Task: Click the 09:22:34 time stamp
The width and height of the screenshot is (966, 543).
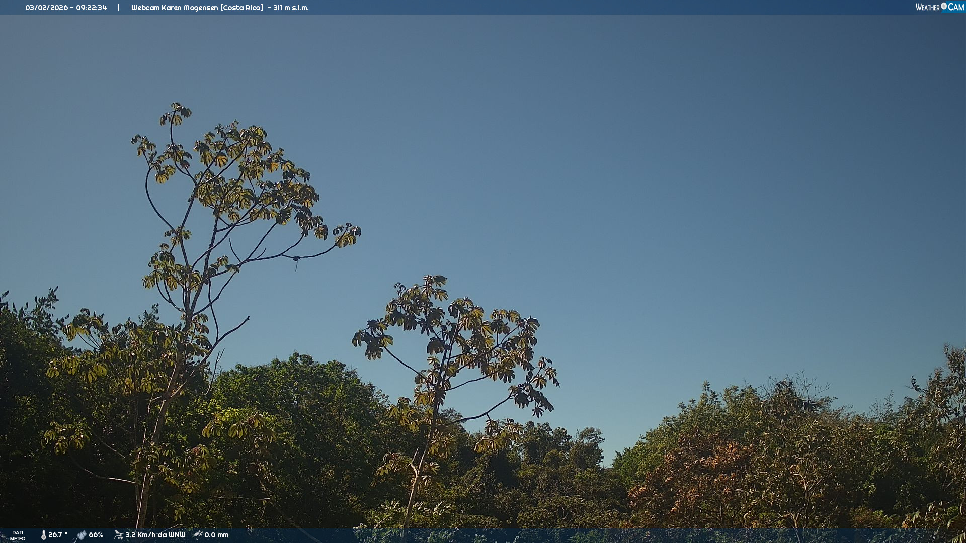Action: (92, 8)
